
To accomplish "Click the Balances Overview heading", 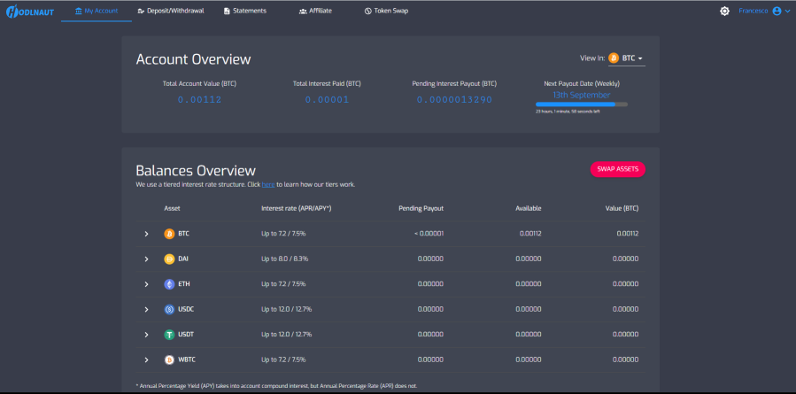I will (x=196, y=171).
